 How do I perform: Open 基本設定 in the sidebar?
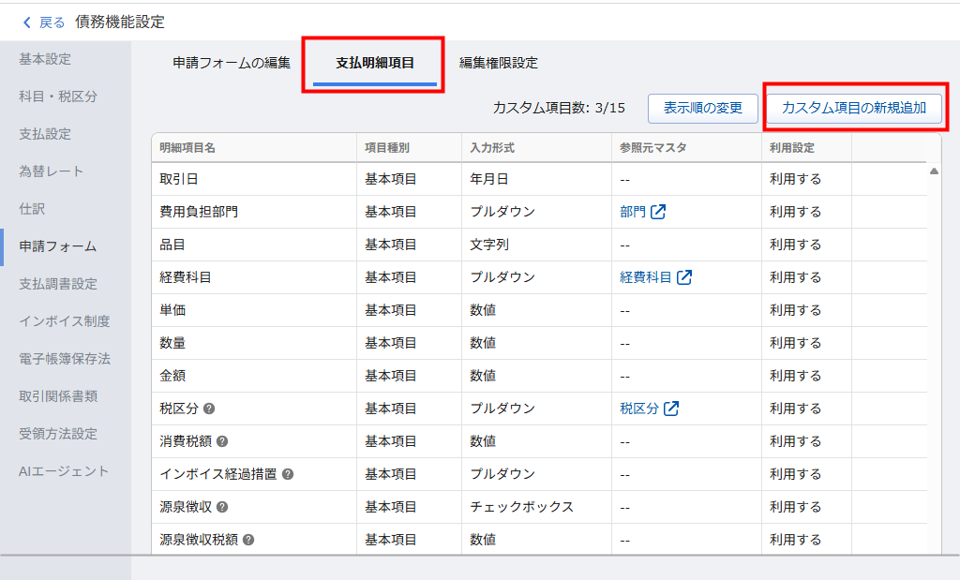pos(45,59)
